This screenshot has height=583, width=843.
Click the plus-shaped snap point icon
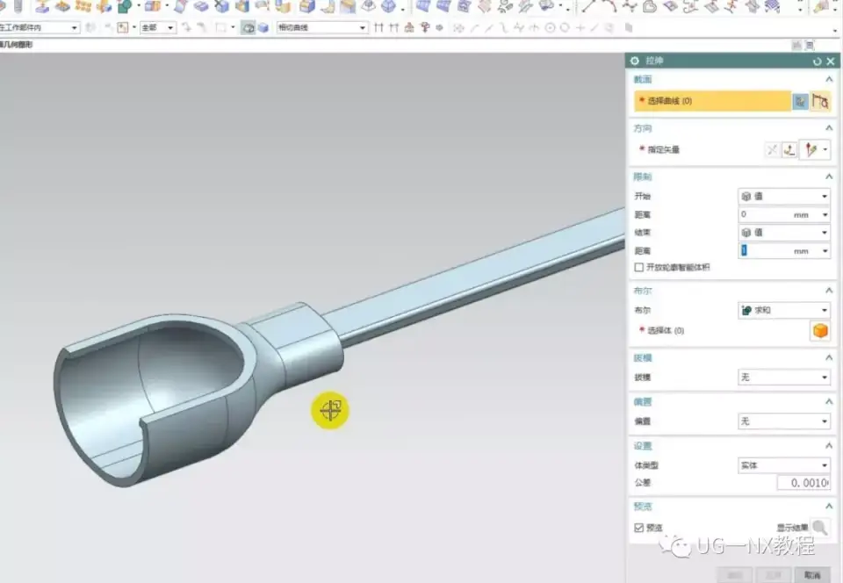point(580,27)
